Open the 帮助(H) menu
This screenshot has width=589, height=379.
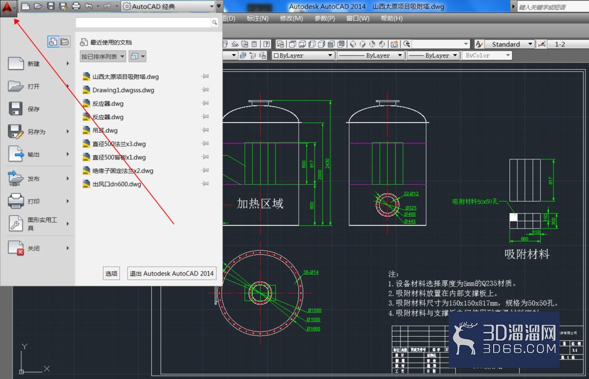coord(392,18)
